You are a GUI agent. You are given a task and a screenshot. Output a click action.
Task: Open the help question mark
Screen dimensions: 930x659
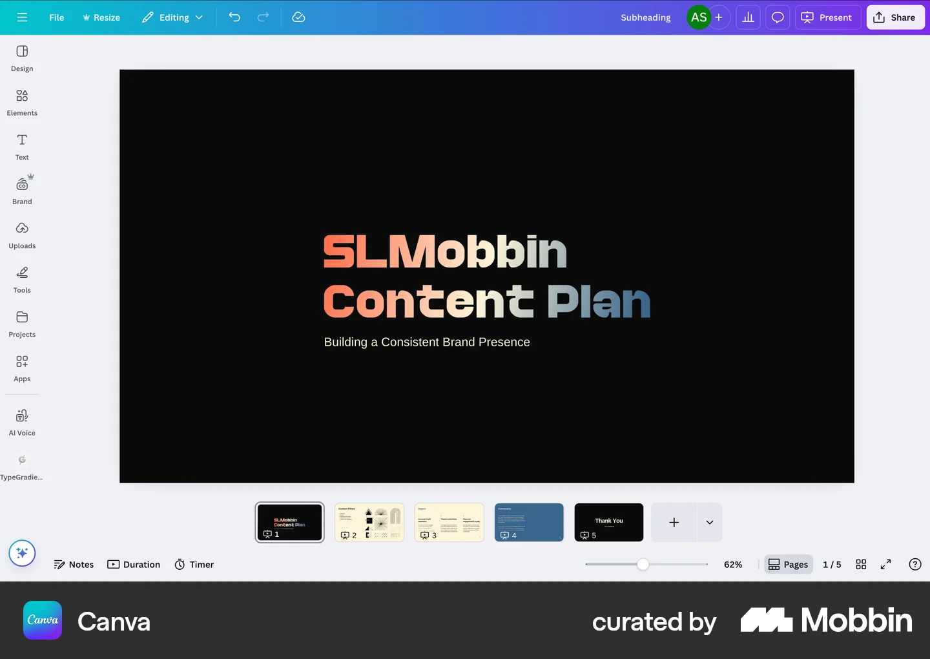(x=914, y=565)
